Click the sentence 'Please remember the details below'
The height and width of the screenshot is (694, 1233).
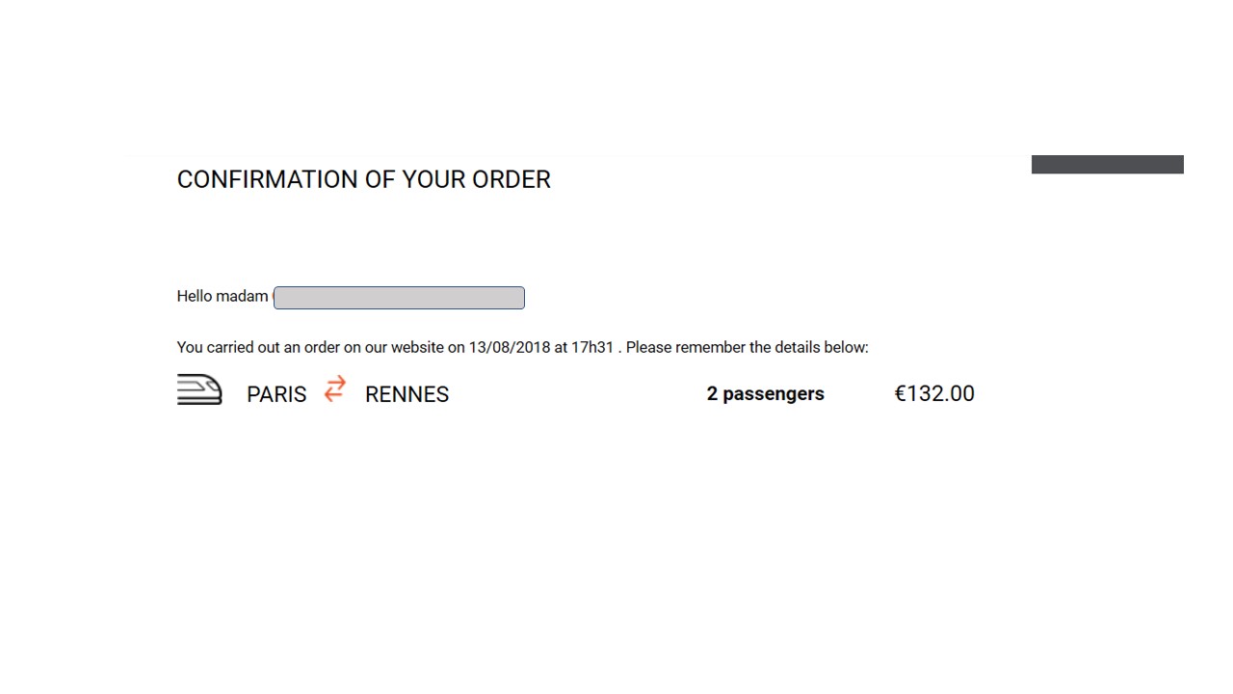[748, 347]
